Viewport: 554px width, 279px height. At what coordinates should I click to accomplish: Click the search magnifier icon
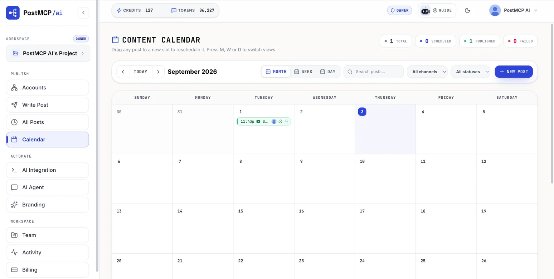[x=350, y=72]
